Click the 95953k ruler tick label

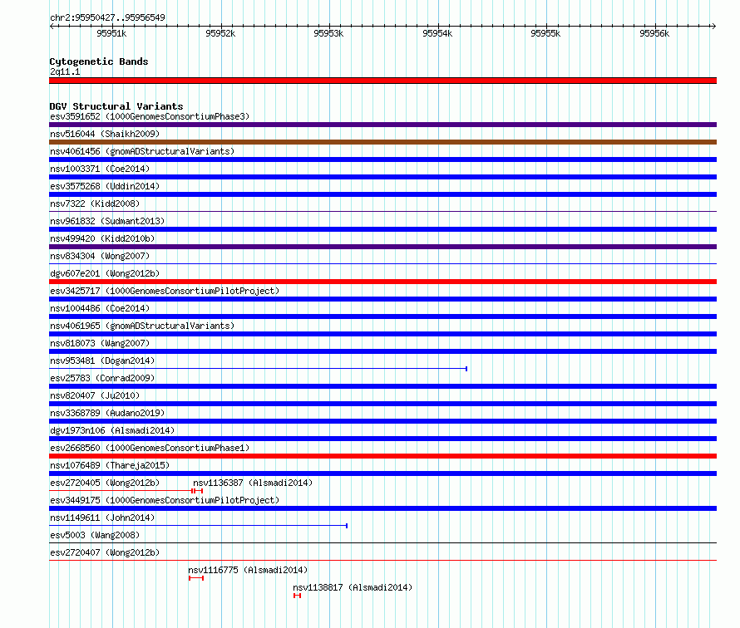point(328,33)
